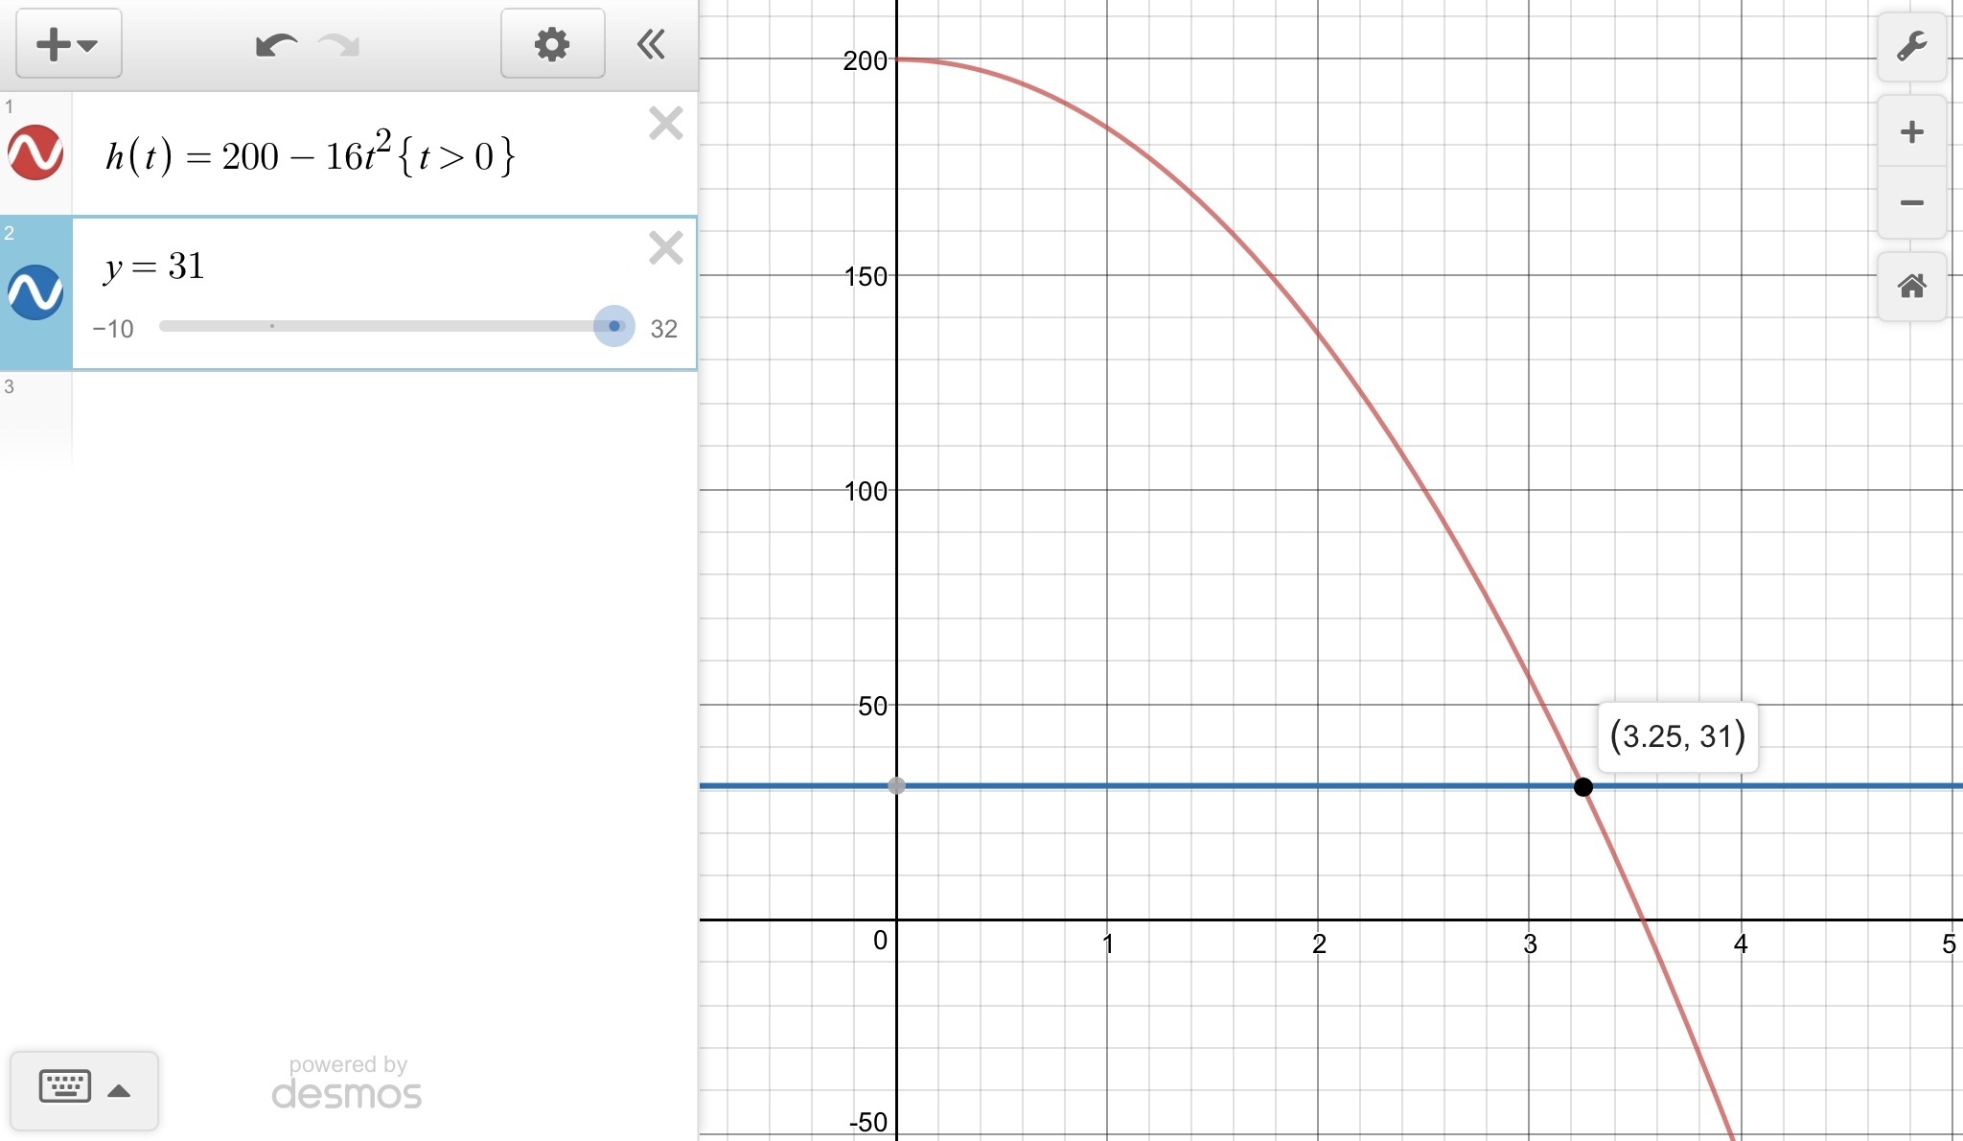Open the Add Item plus menu
This screenshot has height=1141, width=1963.
tap(68, 44)
